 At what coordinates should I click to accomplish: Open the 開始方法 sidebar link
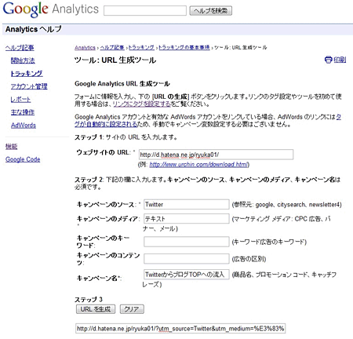[23, 60]
